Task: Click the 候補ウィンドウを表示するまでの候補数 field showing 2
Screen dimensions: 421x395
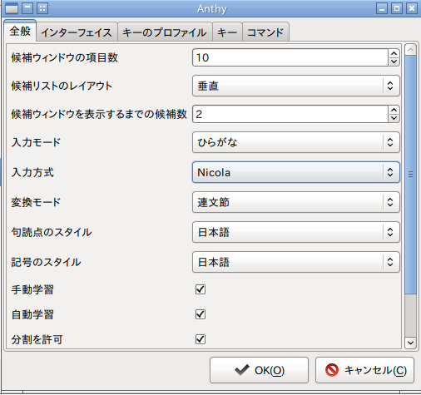Action: click(x=290, y=114)
